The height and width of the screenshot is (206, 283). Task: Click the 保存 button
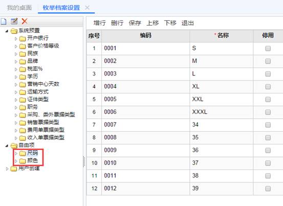click(135, 23)
